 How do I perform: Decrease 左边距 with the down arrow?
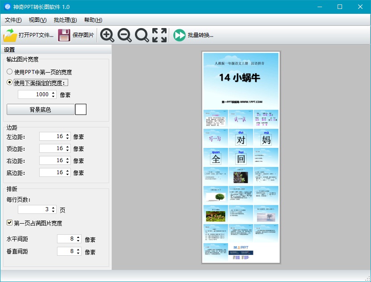click(68, 139)
